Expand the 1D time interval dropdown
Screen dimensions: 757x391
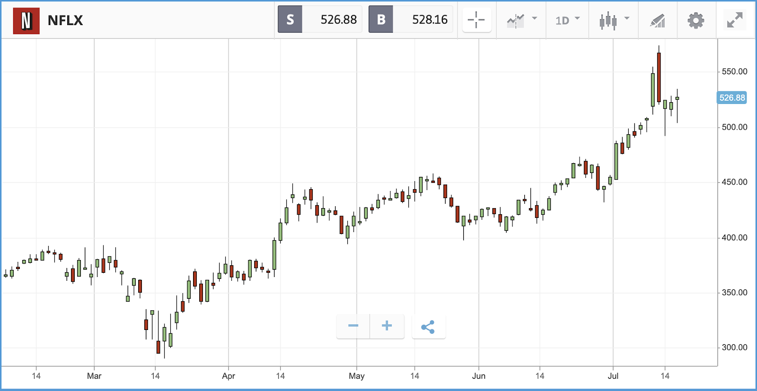click(x=567, y=20)
